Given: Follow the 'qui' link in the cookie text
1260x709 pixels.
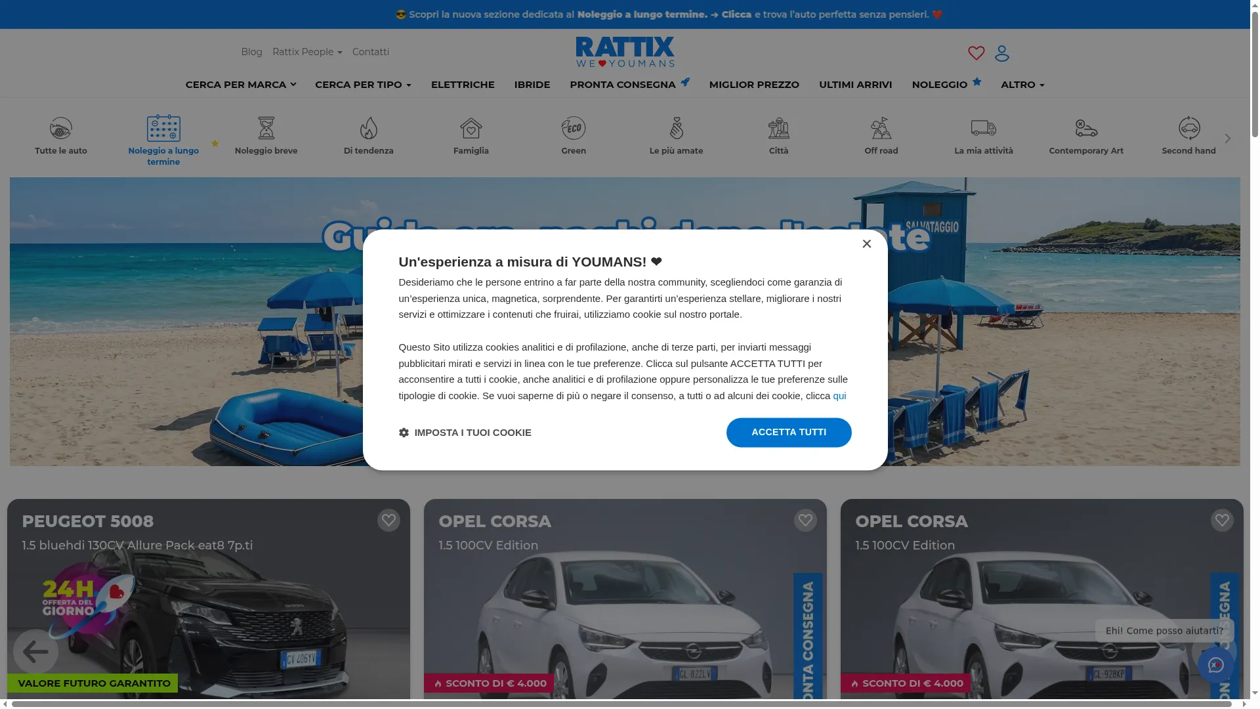Looking at the screenshot, I should 839,396.
